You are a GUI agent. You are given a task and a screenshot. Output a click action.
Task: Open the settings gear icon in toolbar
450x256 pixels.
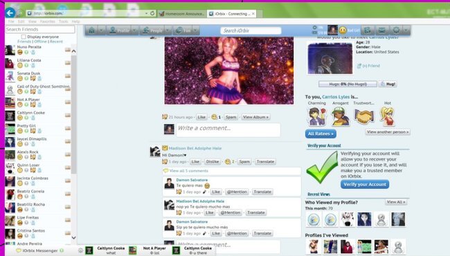pos(396,30)
